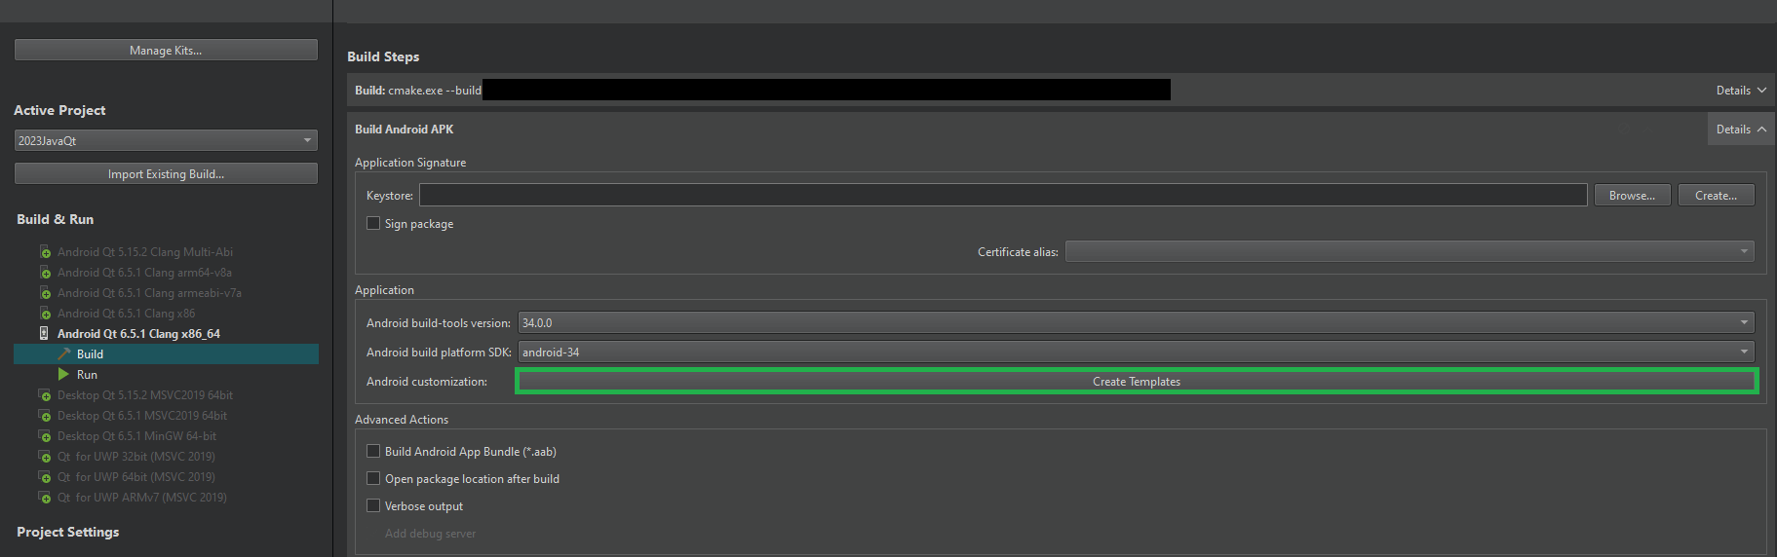1777x557 pixels.
Task: Enable Verbose output checkbox
Action: click(x=373, y=505)
